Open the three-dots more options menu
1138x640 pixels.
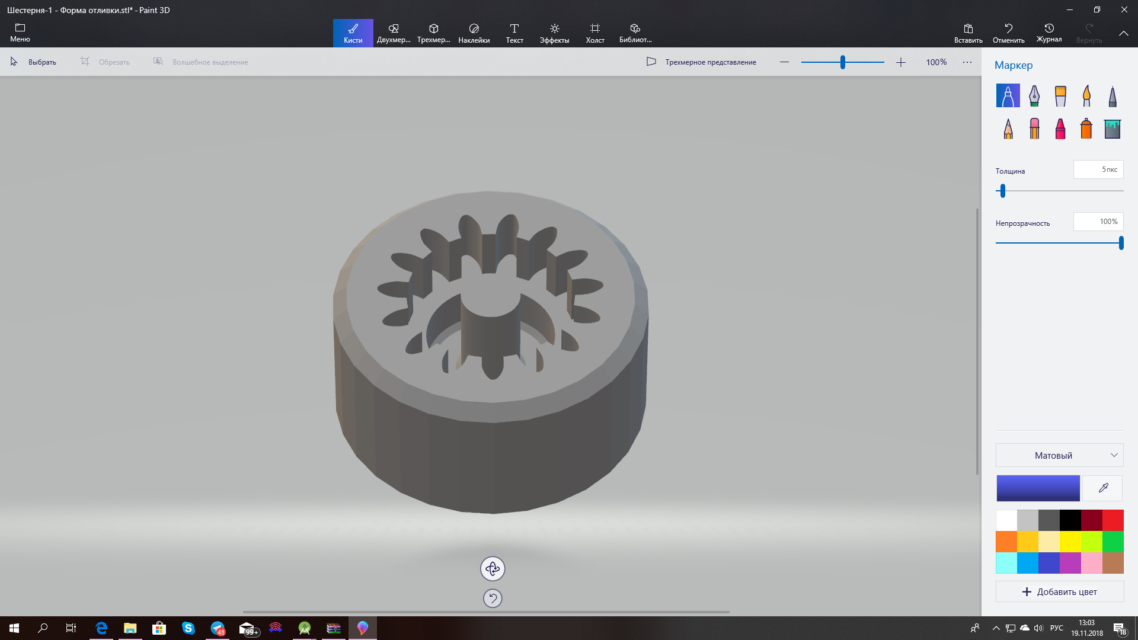pos(967,62)
